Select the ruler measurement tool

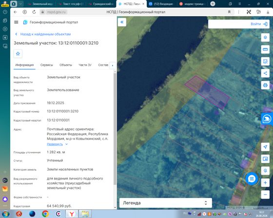coord(265,49)
